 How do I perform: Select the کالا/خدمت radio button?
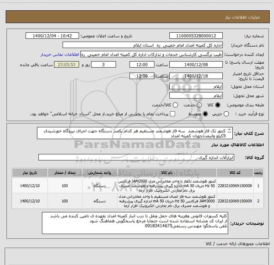(175, 105)
